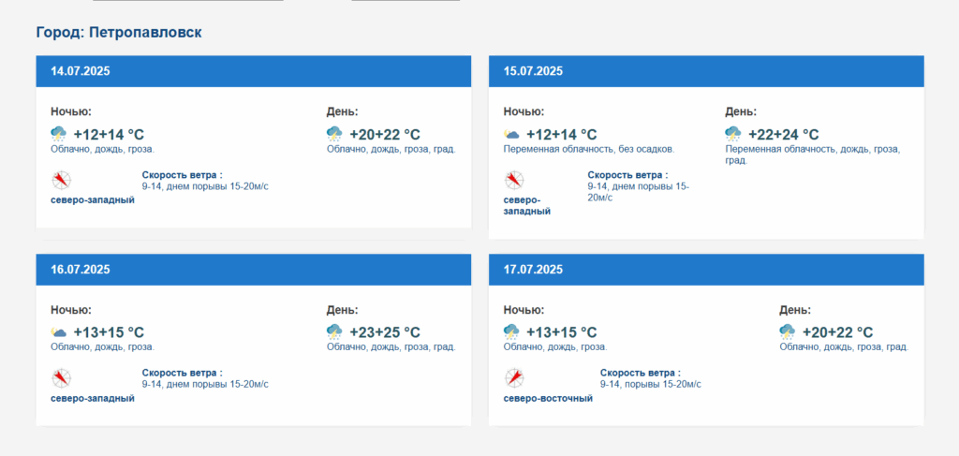Click the day storm icon beside +23+25 °C
The width and height of the screenshot is (959, 456).
[334, 331]
